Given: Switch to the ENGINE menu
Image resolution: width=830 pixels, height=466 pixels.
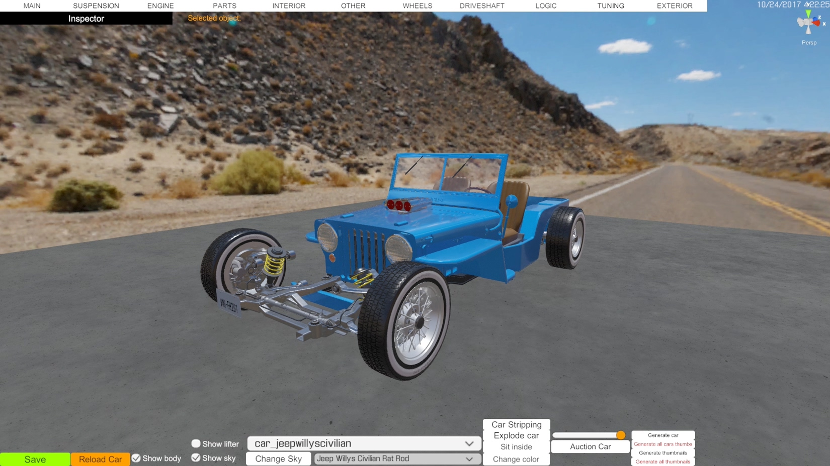Looking at the screenshot, I should click(160, 6).
